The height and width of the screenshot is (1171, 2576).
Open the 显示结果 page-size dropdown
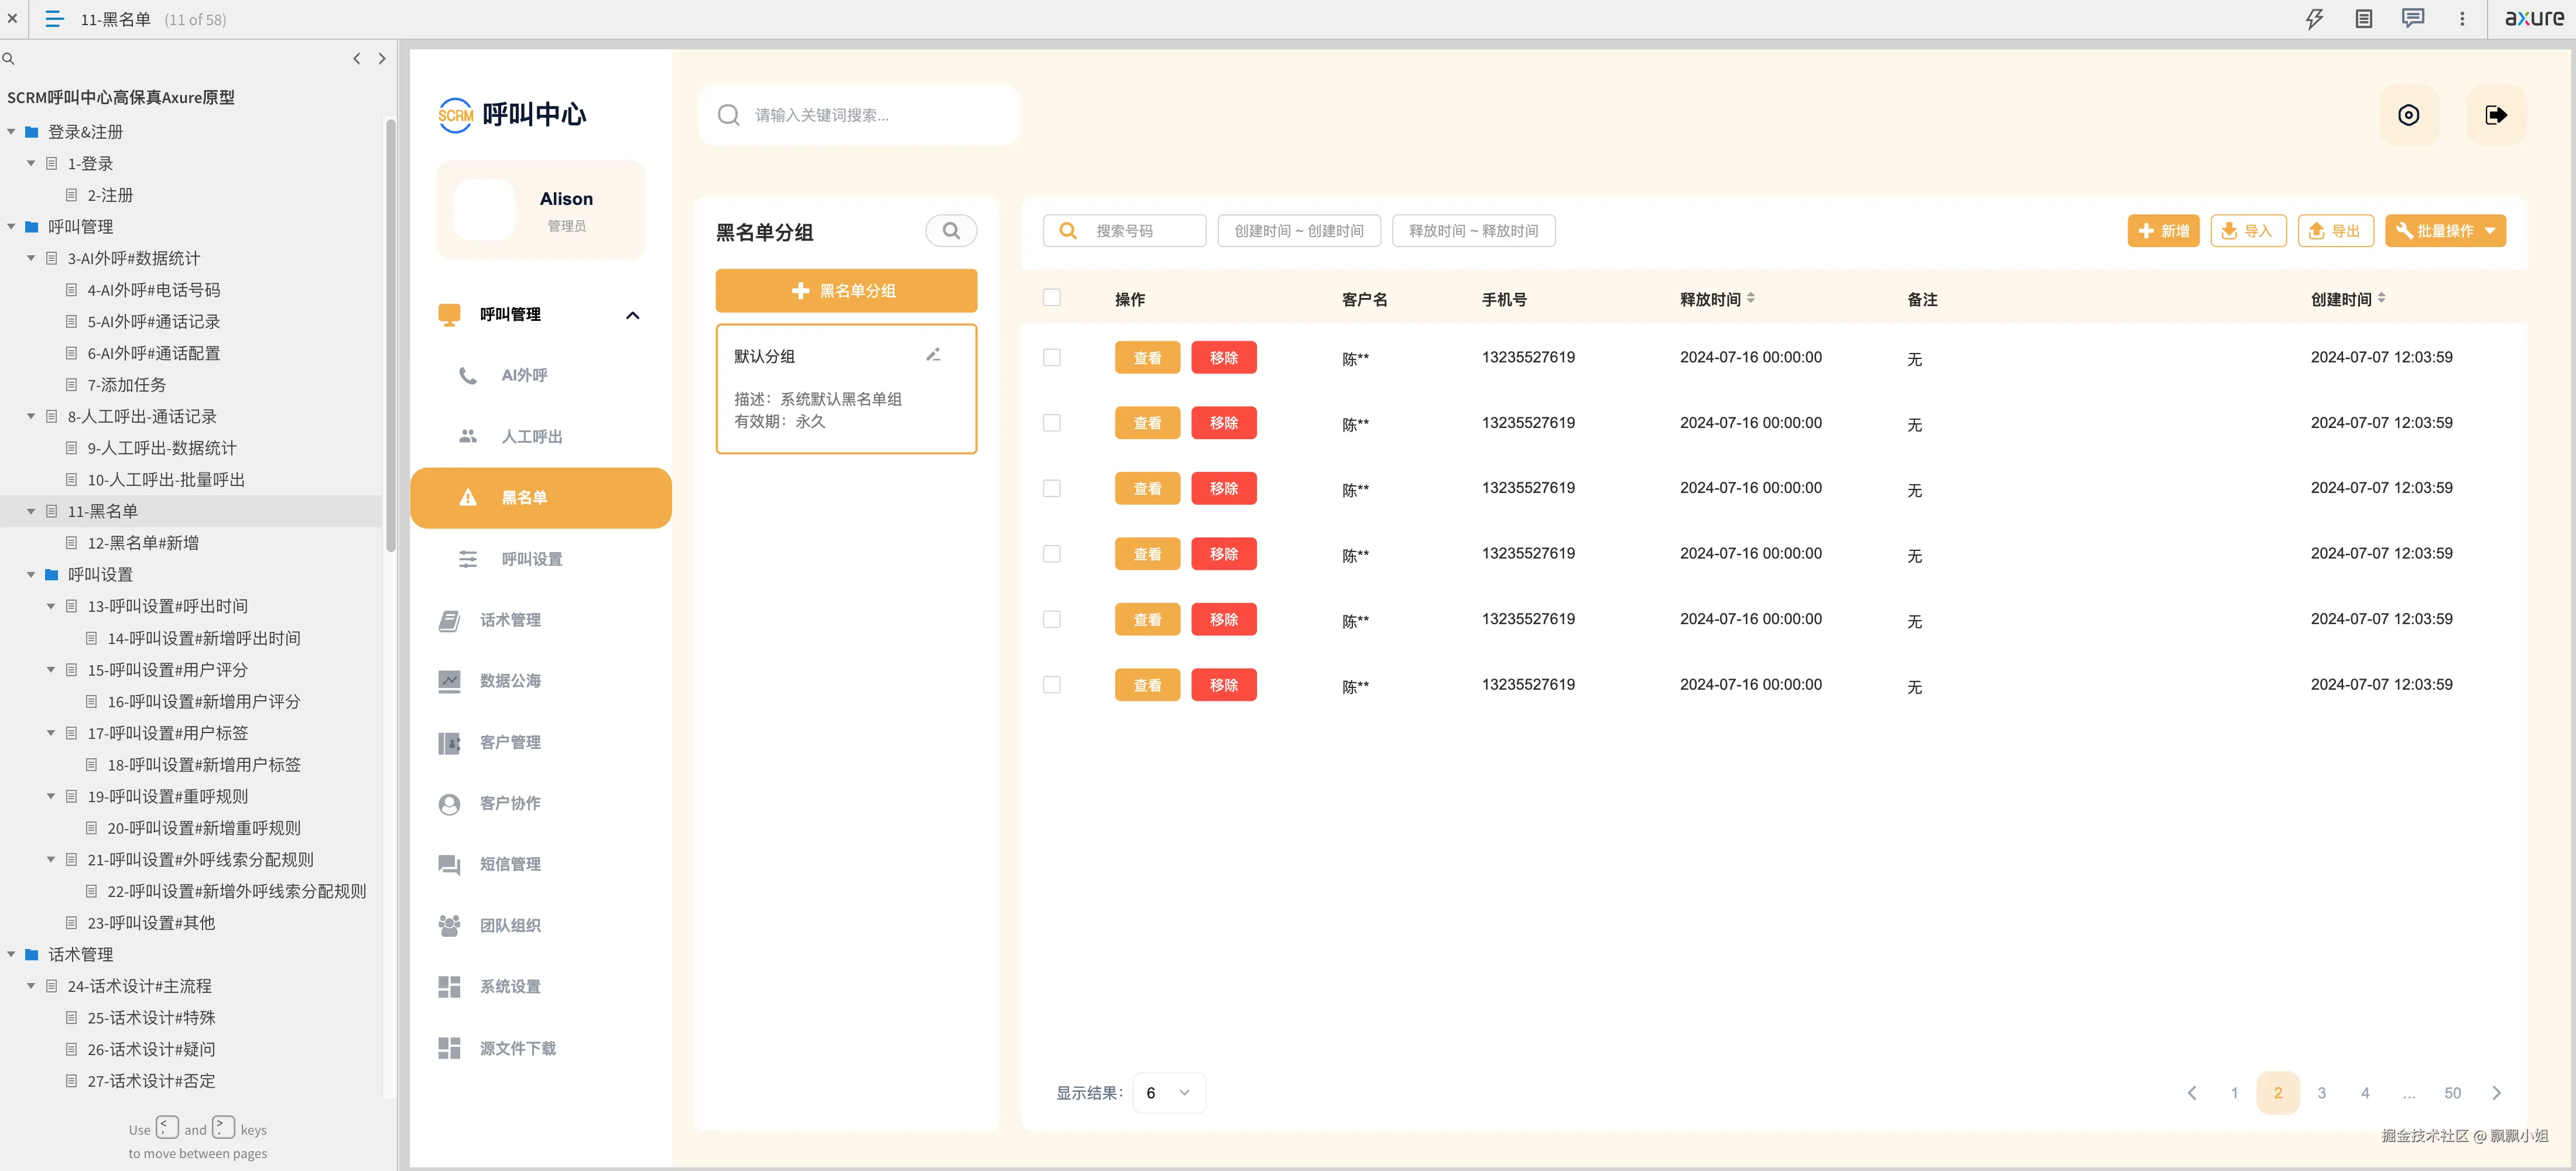(1168, 1093)
